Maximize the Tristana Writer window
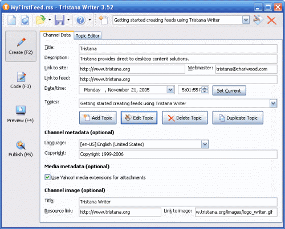The width and height of the screenshot is (285, 229). point(268,7)
